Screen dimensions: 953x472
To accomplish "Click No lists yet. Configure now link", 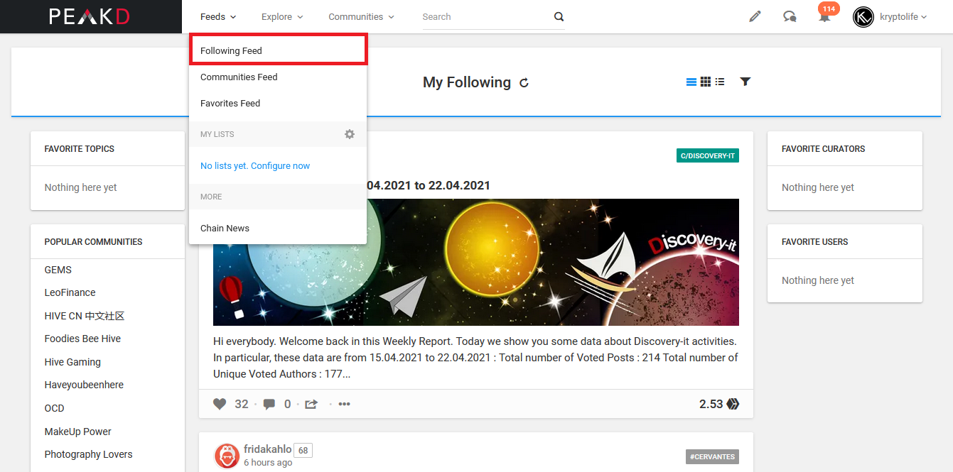I will pyautogui.click(x=255, y=165).
